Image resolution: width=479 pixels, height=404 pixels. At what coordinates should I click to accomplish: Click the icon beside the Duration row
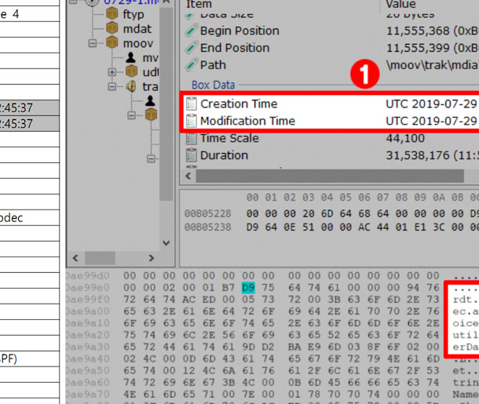point(191,155)
